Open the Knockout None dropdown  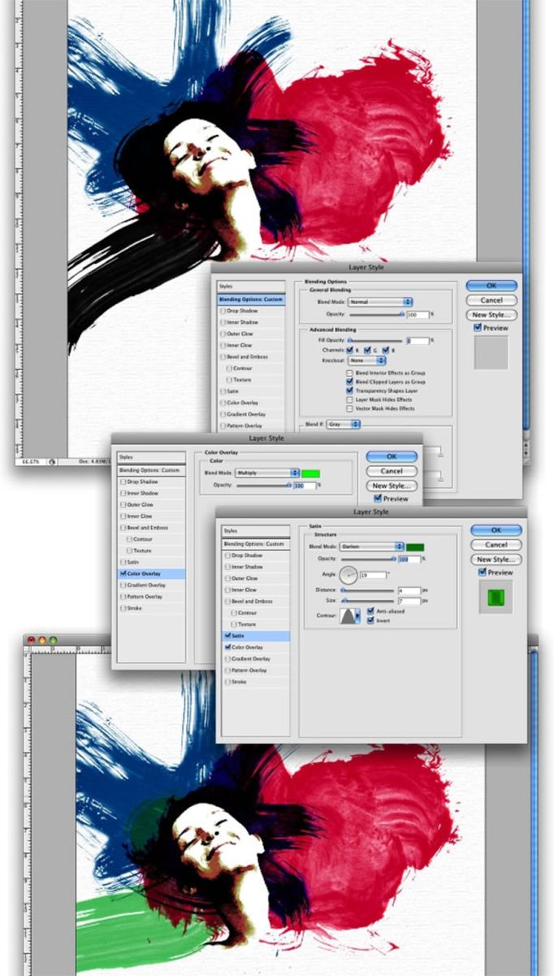[x=366, y=359]
